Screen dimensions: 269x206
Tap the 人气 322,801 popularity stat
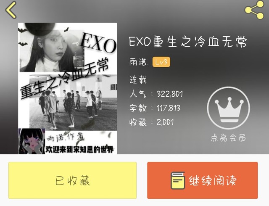[x=156, y=94]
